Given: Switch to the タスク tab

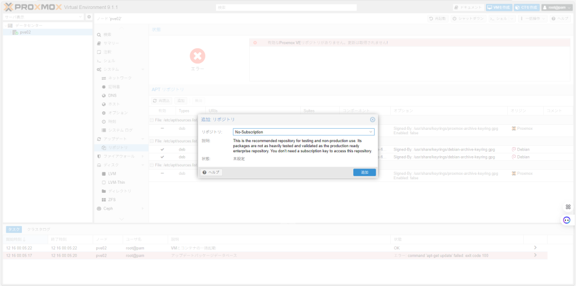Looking at the screenshot, I should click(14, 229).
